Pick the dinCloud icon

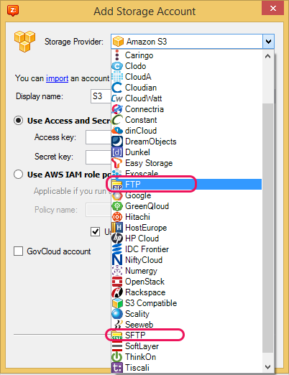coord(117,131)
